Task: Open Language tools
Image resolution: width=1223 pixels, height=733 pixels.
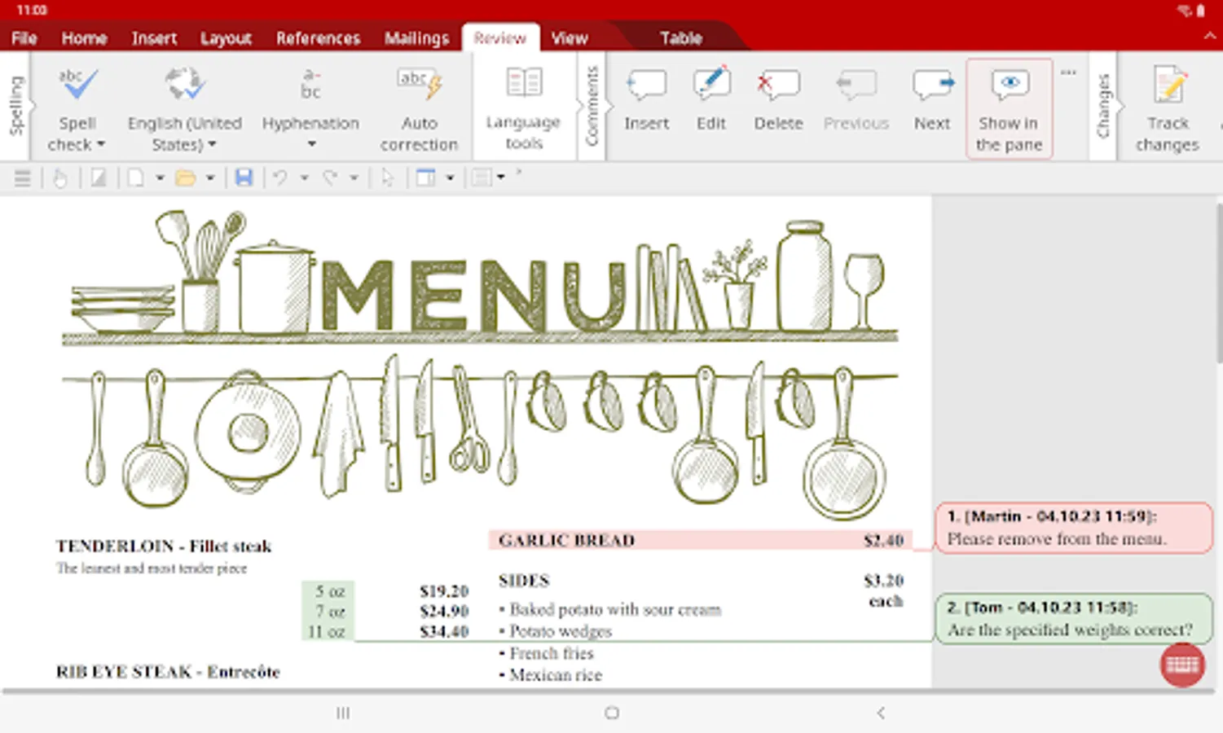Action: pyautogui.click(x=522, y=106)
